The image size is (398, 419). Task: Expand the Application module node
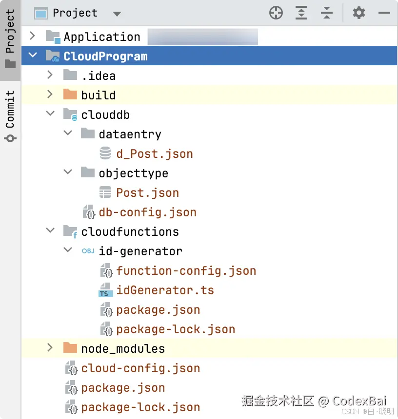pyautogui.click(x=32, y=36)
